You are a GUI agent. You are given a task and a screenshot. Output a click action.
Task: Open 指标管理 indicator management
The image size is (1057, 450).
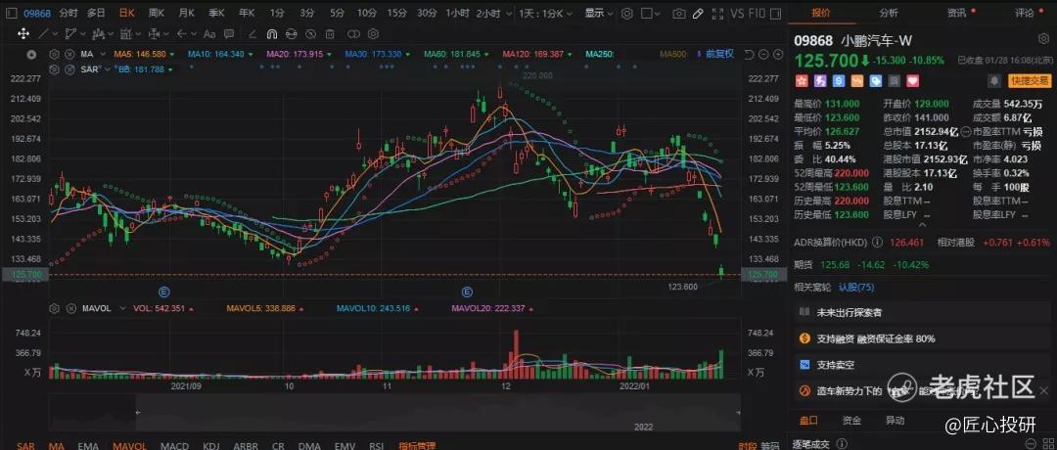(417, 445)
